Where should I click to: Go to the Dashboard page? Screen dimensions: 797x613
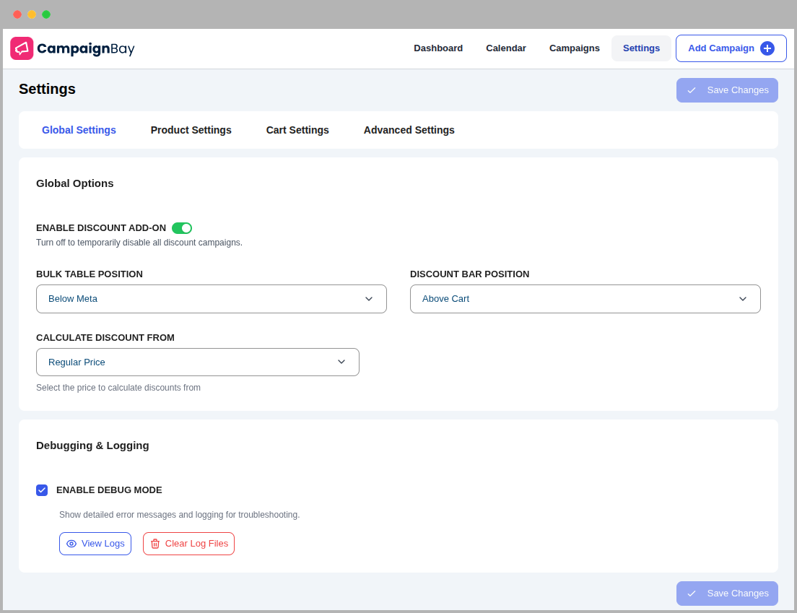click(437, 48)
